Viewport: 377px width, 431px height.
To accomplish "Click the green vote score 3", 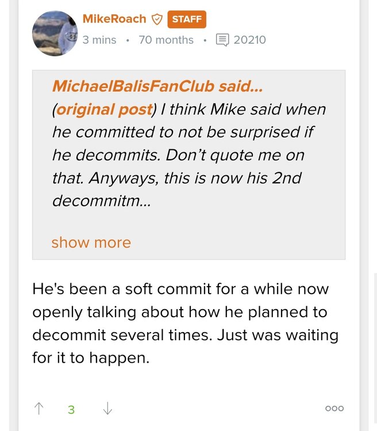I will pyautogui.click(x=71, y=409).
